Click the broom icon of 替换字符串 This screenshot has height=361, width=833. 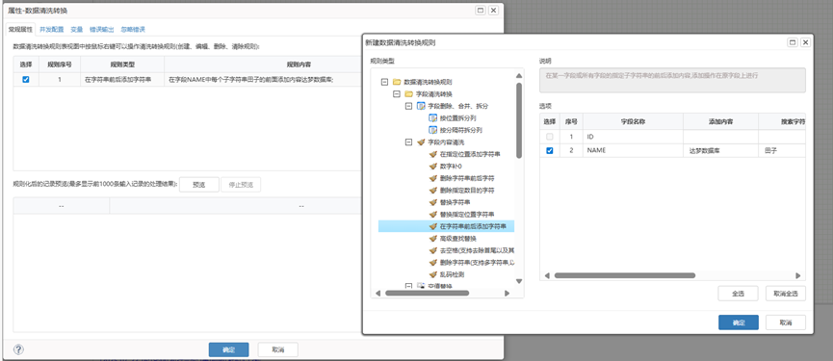[x=432, y=202]
